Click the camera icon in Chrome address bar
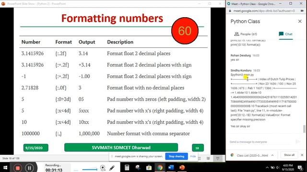Viewport: 307px width, 172px height. (x=302, y=11)
